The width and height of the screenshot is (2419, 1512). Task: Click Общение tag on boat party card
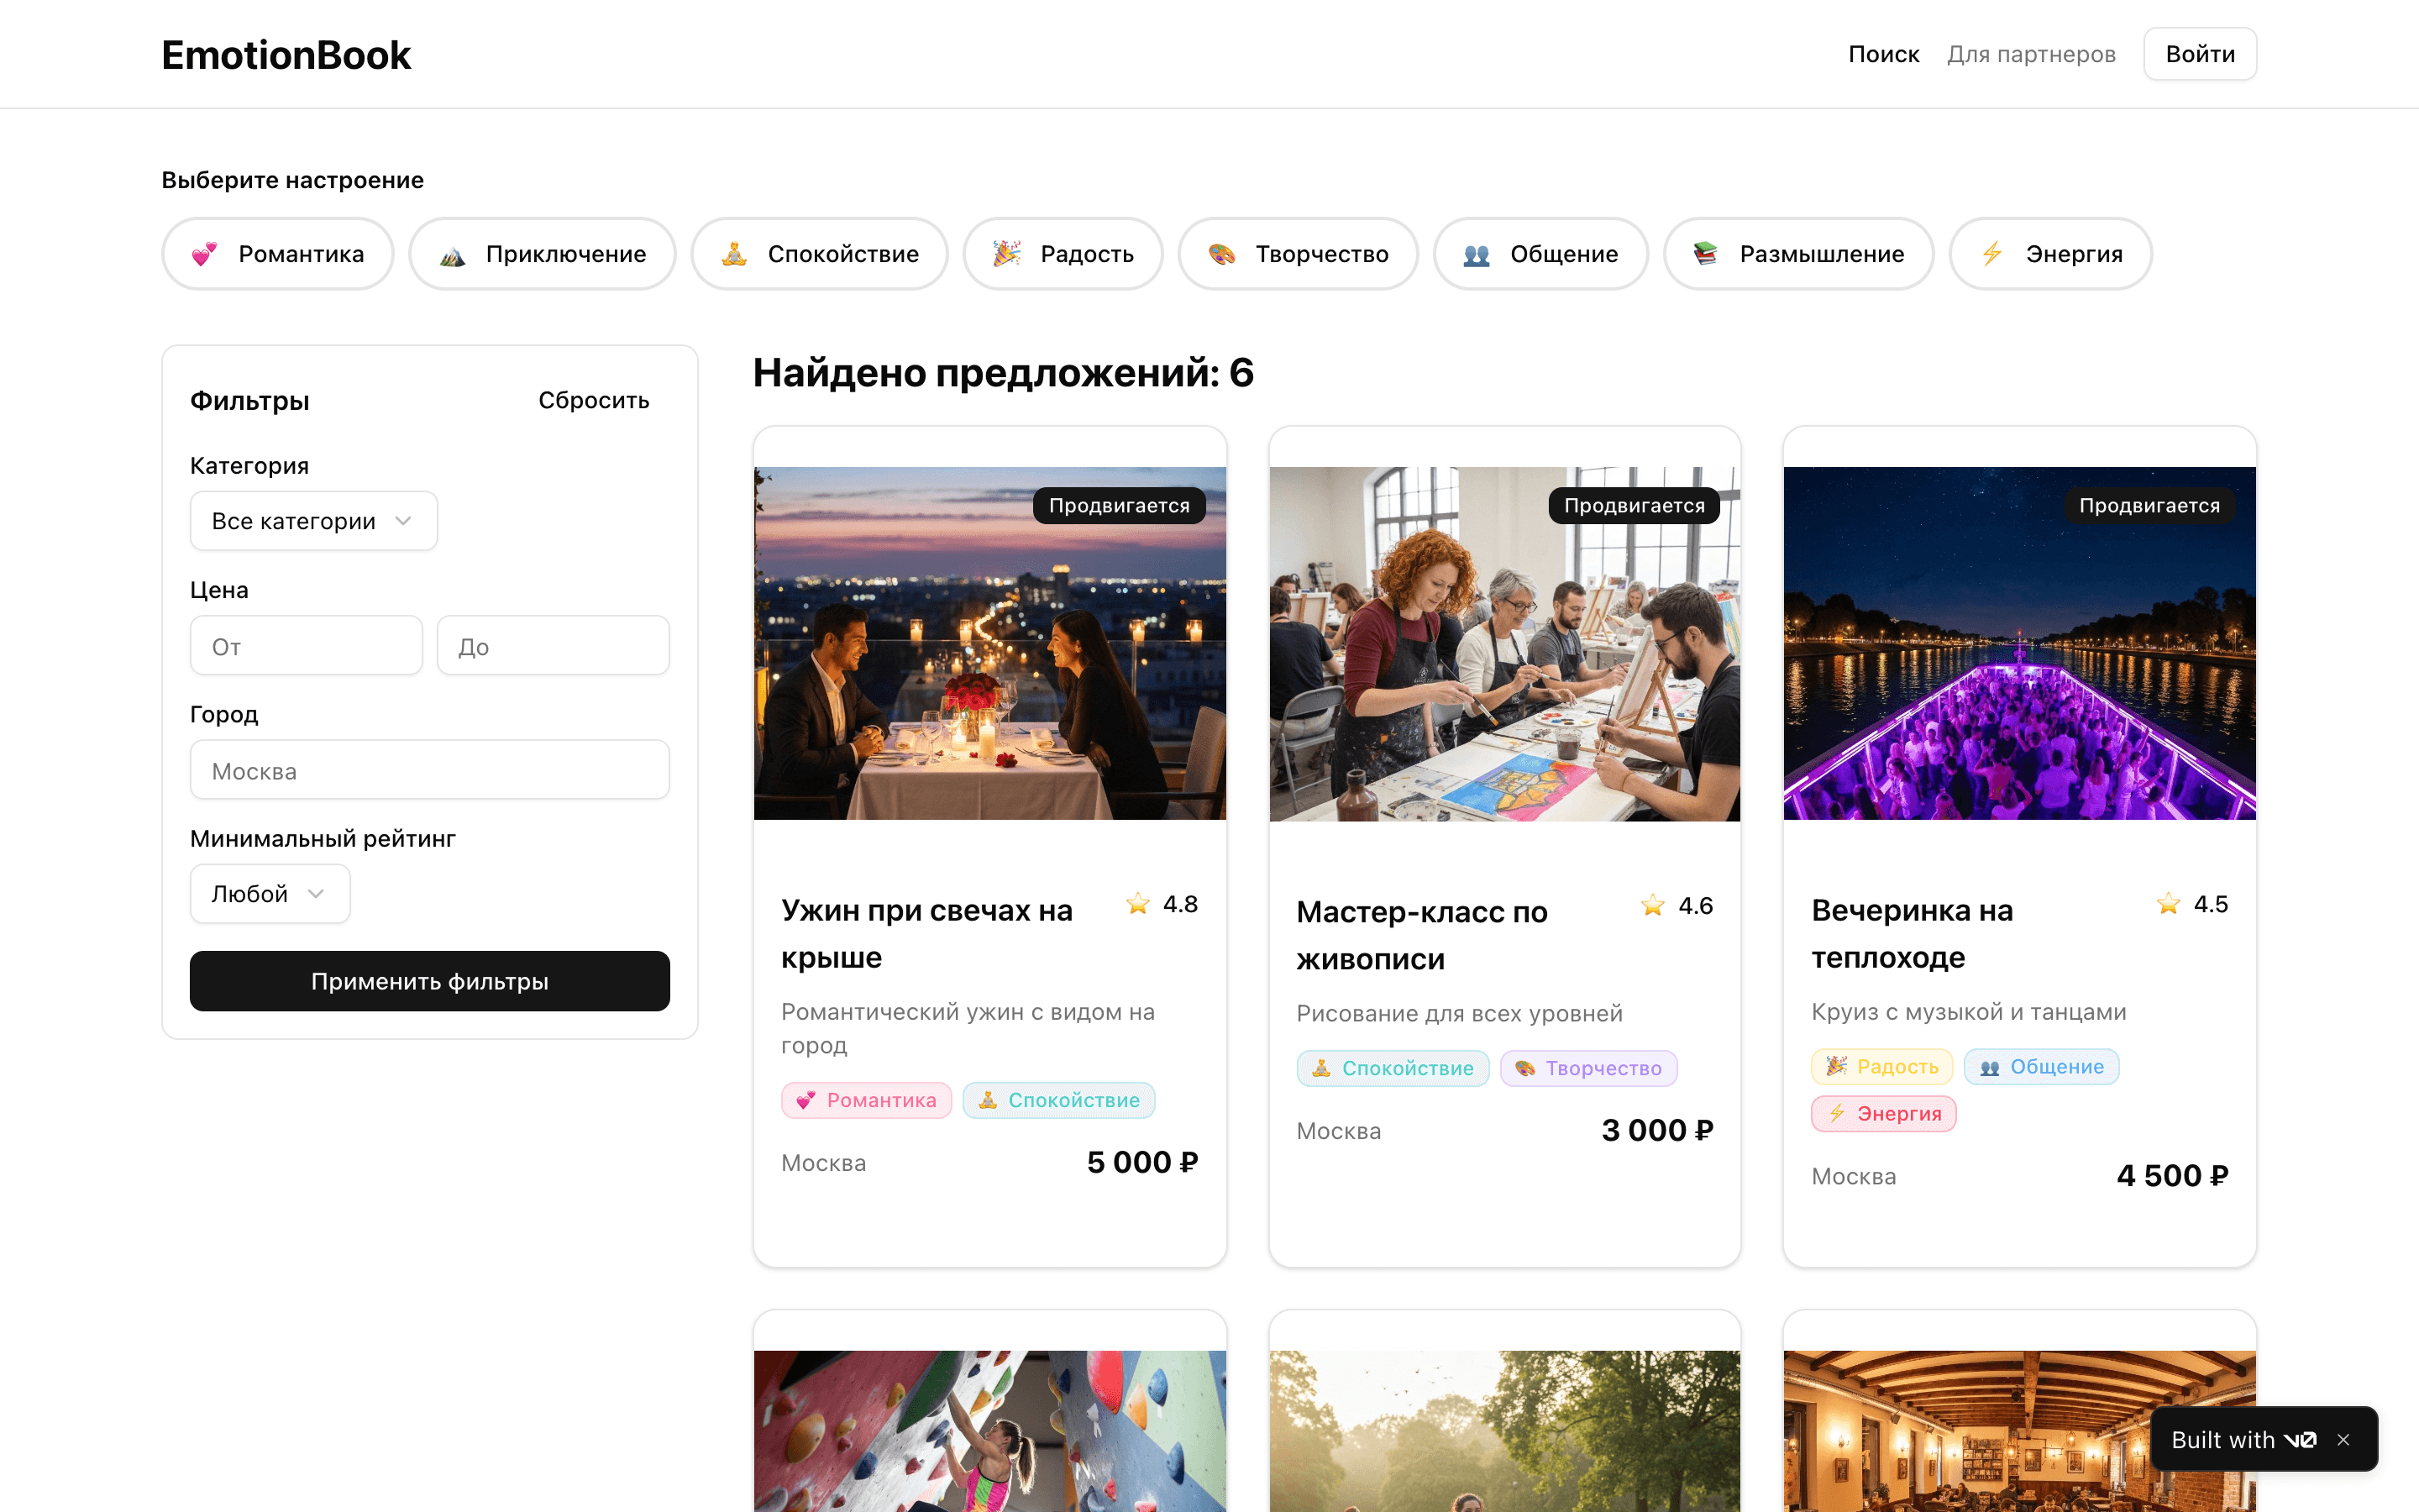pyautogui.click(x=2041, y=1066)
